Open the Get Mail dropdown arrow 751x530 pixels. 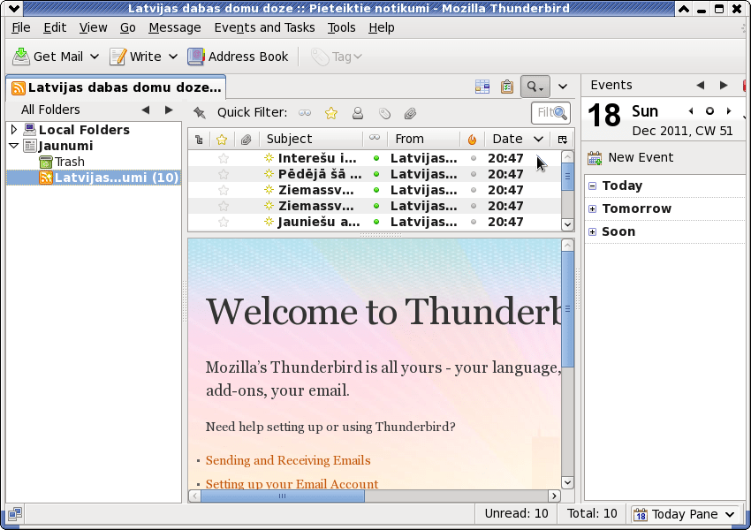coord(95,57)
